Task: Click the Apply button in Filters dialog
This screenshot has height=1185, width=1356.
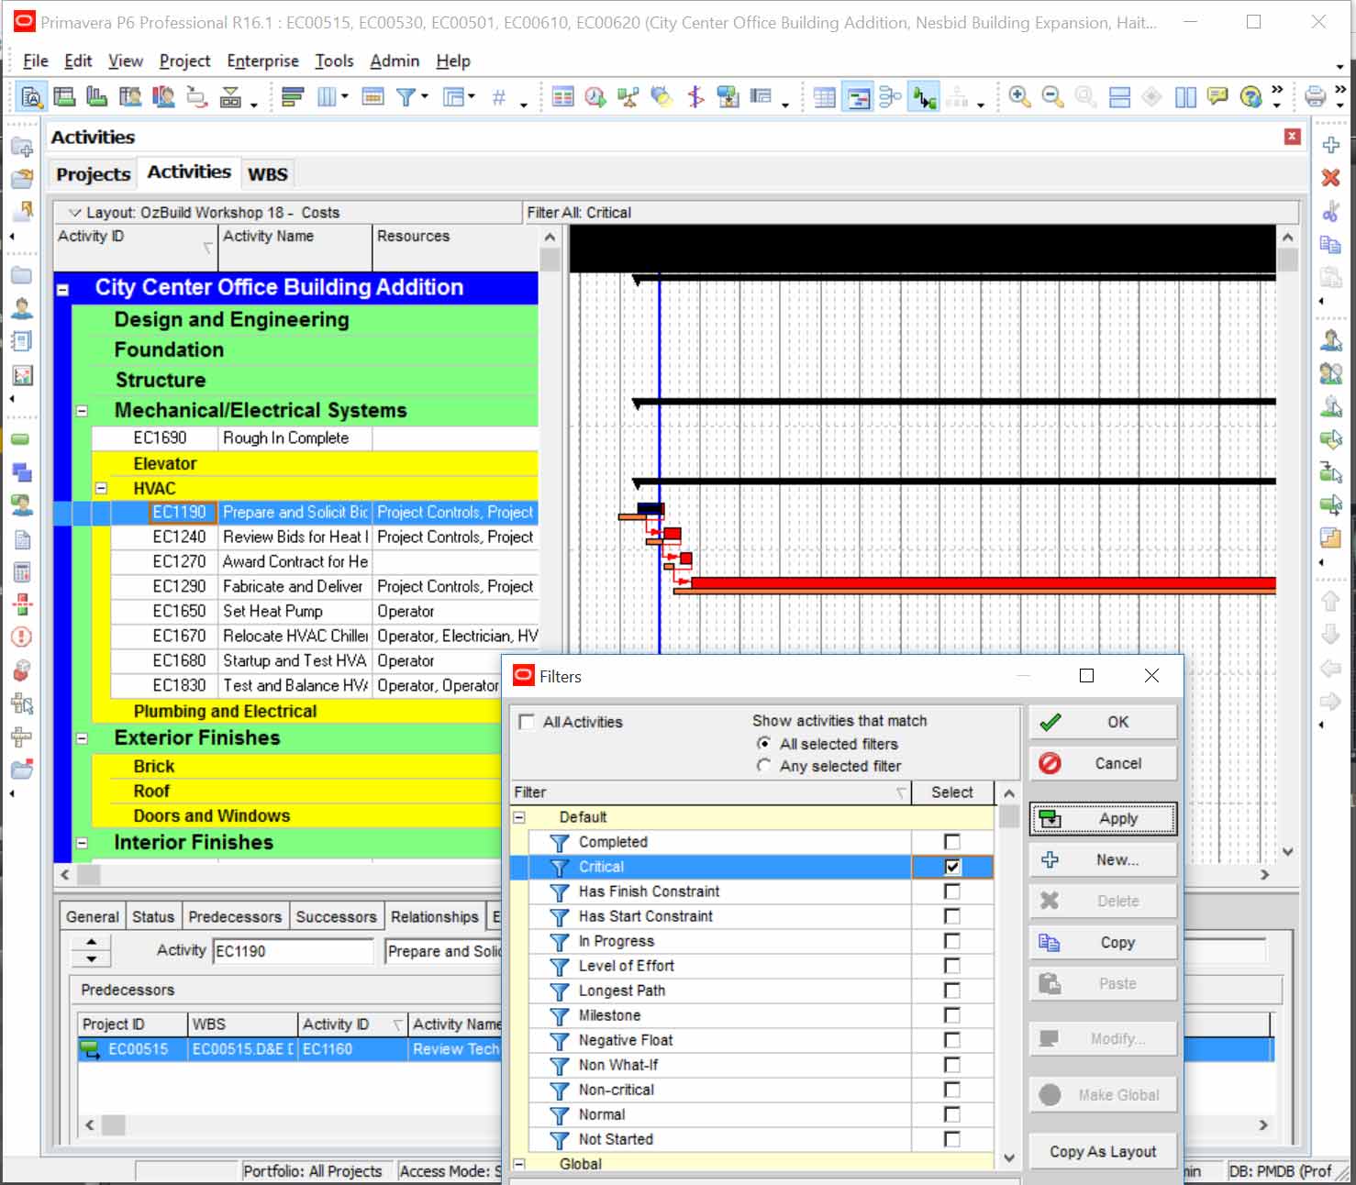Action: [1103, 819]
